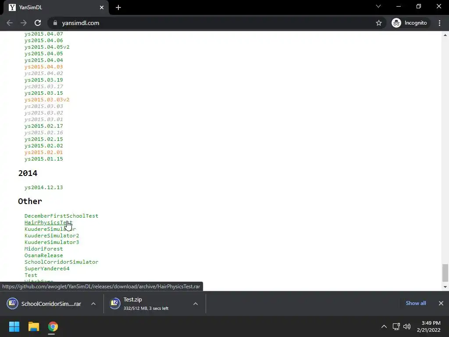Expand options for Test.zip download
449x337 pixels.
pyautogui.click(x=196, y=304)
